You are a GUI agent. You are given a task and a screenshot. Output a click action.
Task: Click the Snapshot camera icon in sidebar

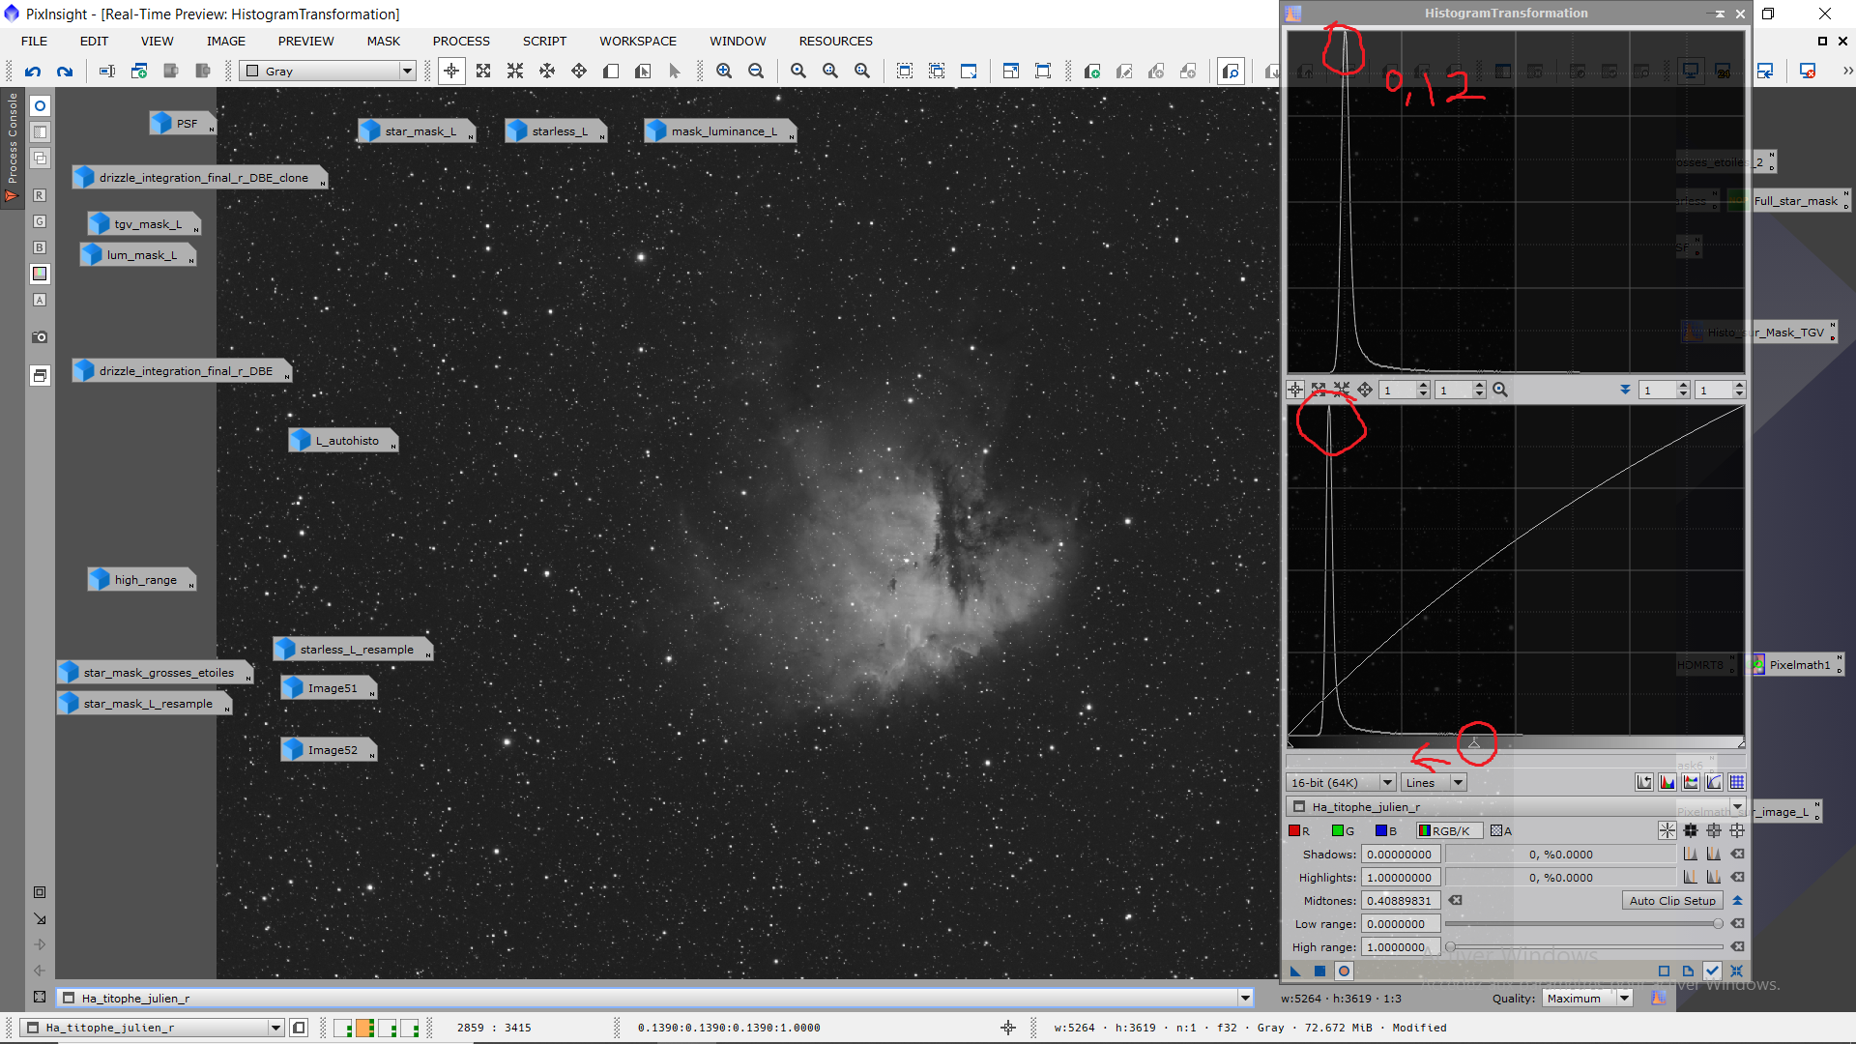click(40, 337)
